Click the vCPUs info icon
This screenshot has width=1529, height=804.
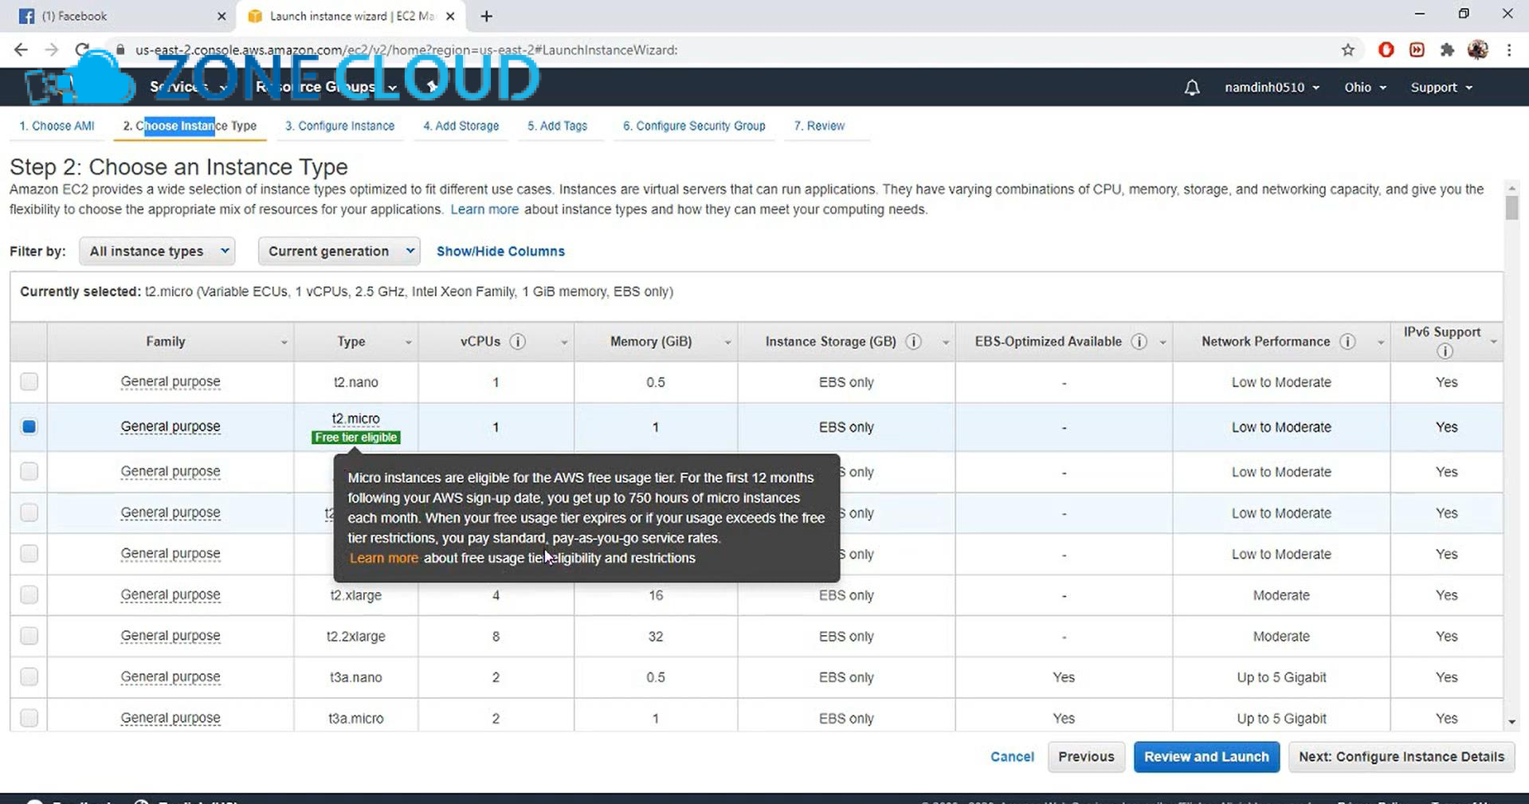point(517,342)
